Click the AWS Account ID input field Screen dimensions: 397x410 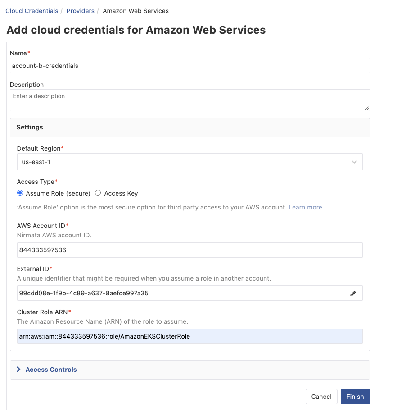pos(190,250)
